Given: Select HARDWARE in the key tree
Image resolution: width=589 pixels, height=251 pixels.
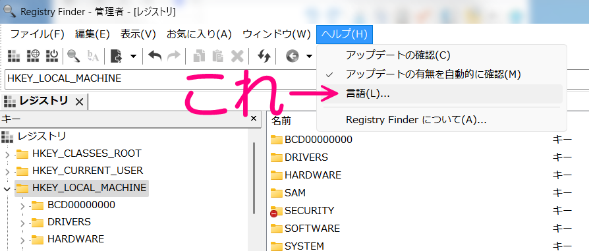Looking at the screenshot, I should 76,239.
